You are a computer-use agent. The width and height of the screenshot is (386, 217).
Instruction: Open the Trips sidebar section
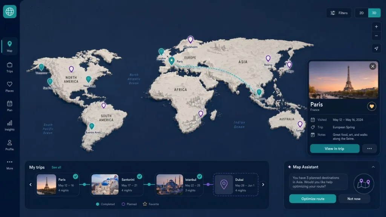[x=9, y=67]
